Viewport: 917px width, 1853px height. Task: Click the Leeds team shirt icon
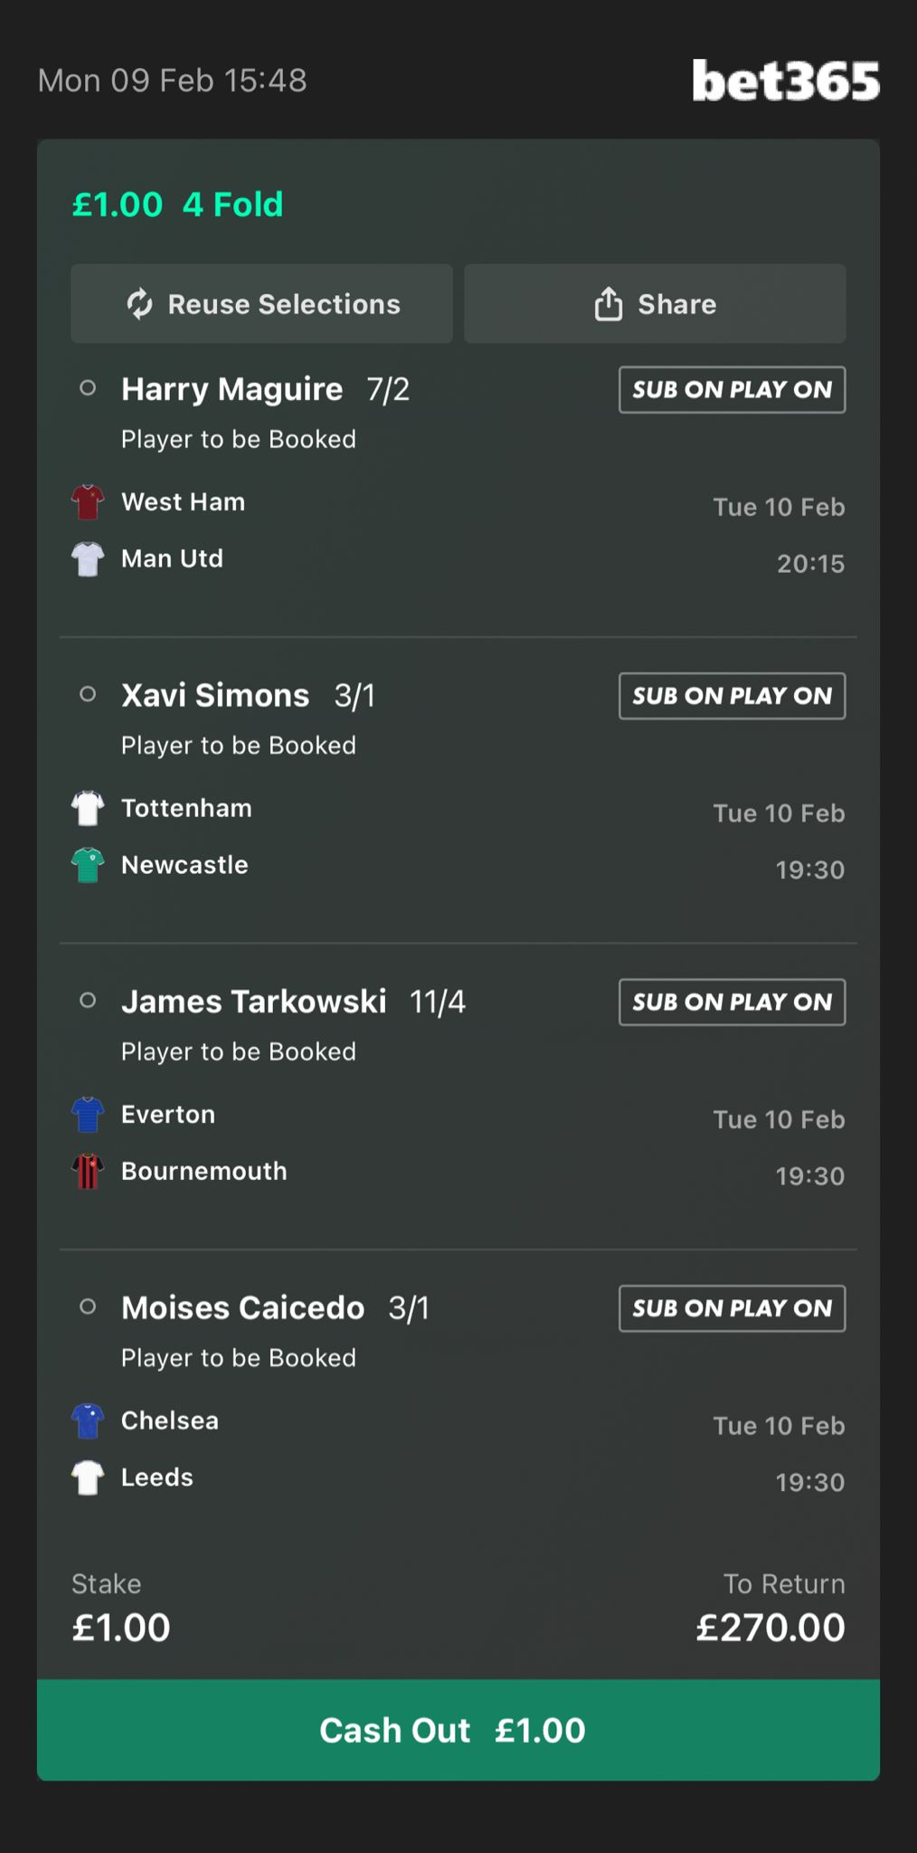point(88,1478)
